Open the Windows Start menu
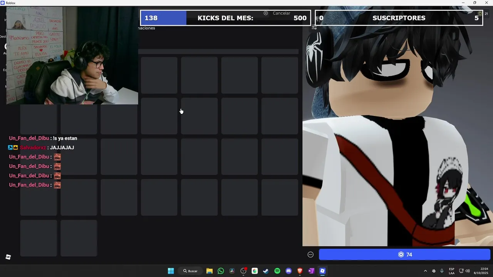 click(x=171, y=271)
